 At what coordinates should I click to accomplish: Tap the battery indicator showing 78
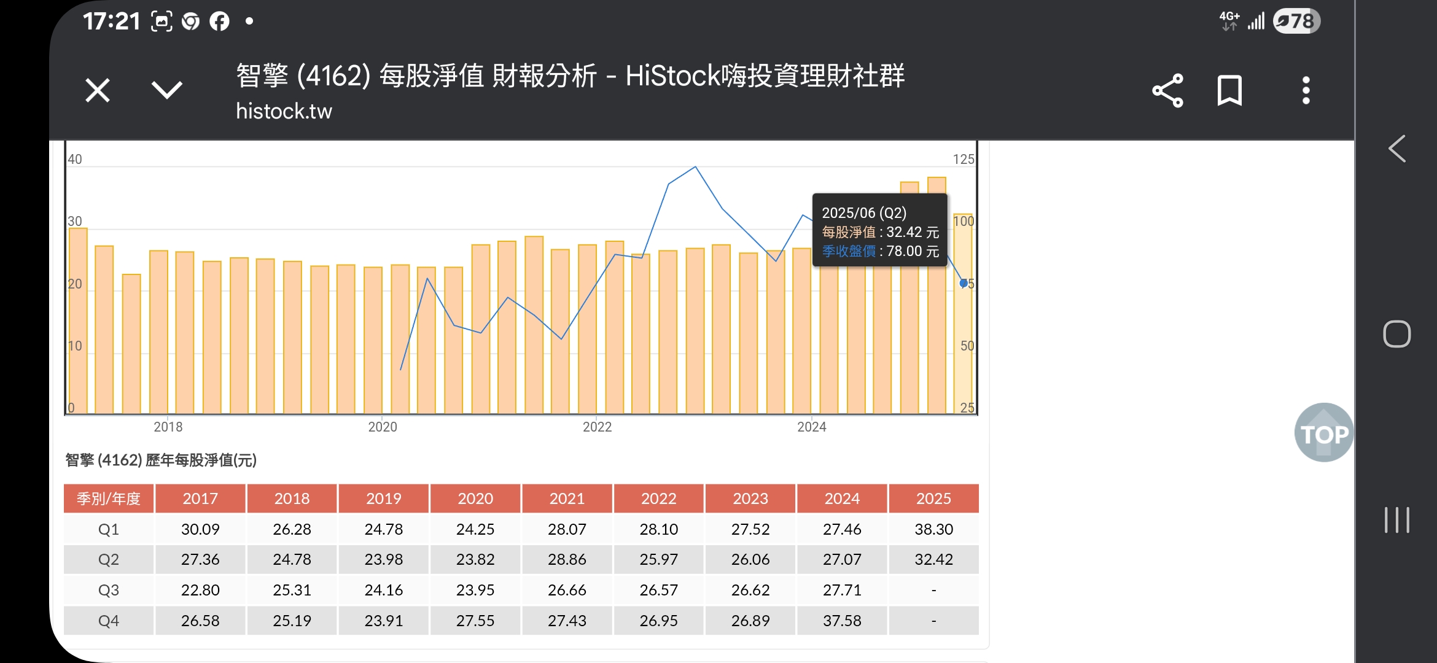[x=1296, y=21]
